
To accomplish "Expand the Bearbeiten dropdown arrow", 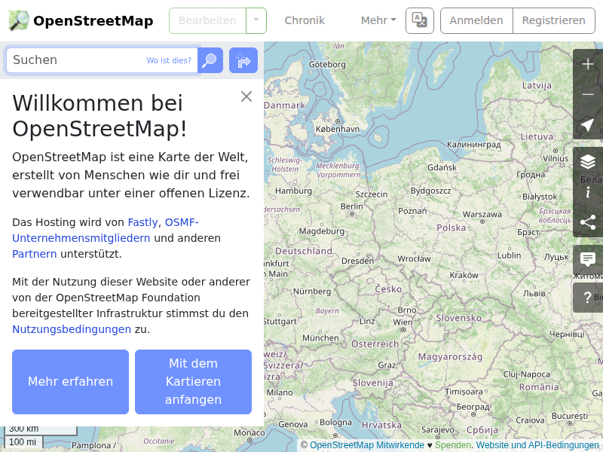I will pyautogui.click(x=256, y=20).
